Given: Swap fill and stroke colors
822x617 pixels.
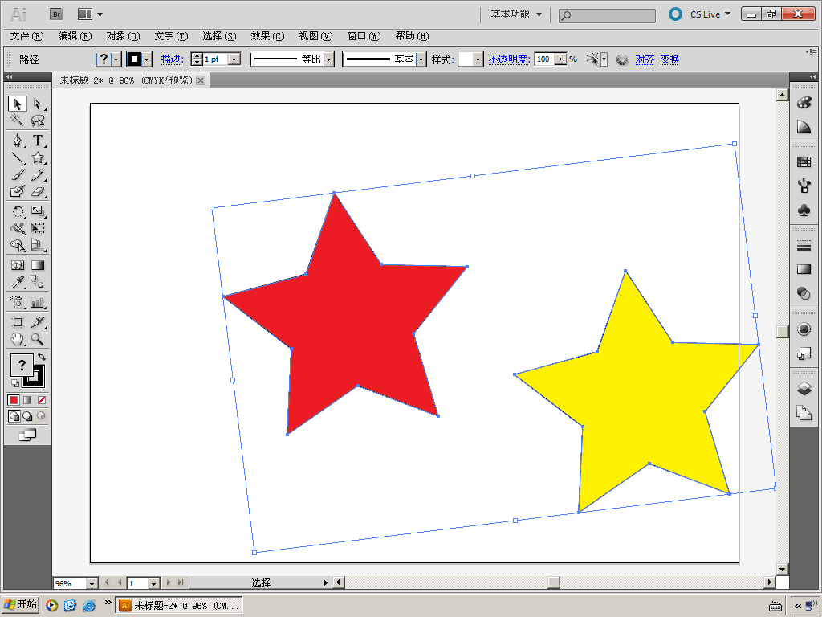Looking at the screenshot, I should point(42,357).
